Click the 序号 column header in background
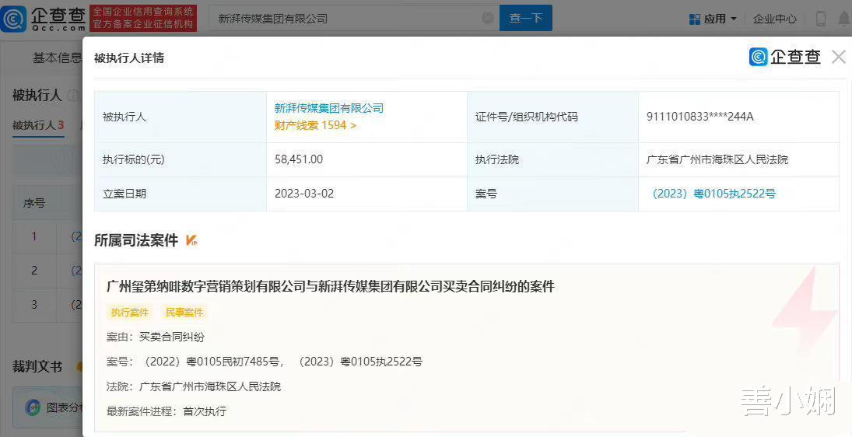The height and width of the screenshot is (437, 852). coord(34,203)
